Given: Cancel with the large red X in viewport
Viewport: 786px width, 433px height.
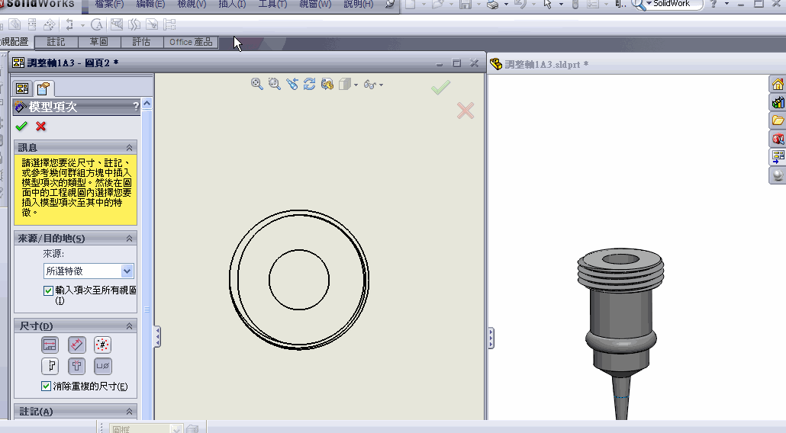Looking at the screenshot, I should (465, 111).
